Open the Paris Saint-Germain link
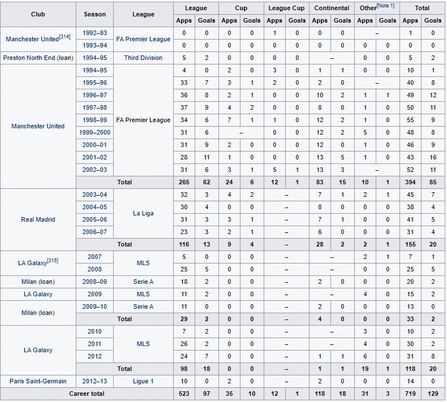This screenshot has height=402, width=447. pos(38,381)
